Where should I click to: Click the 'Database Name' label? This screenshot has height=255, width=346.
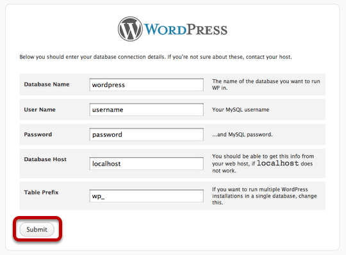(47, 84)
